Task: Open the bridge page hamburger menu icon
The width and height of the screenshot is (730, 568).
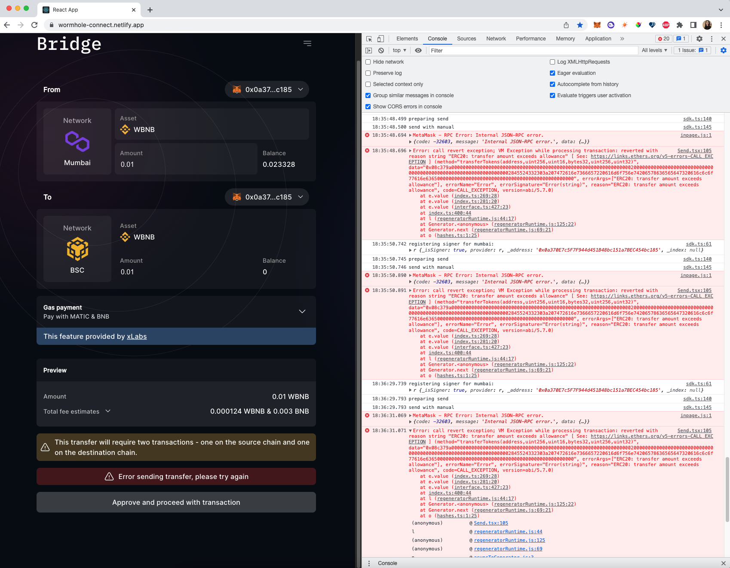Action: (307, 43)
